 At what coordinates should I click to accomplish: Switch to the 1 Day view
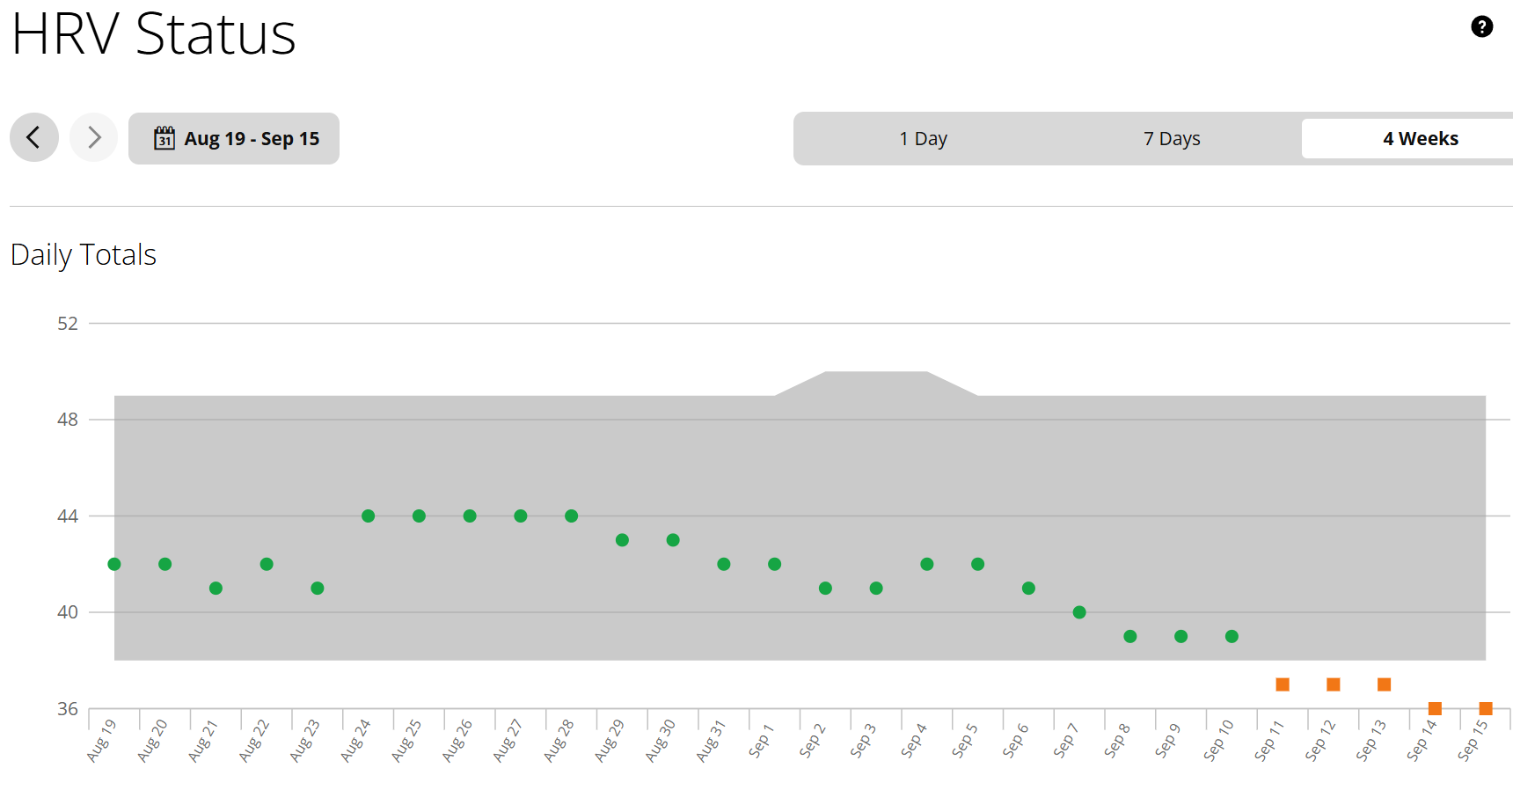pos(923,138)
